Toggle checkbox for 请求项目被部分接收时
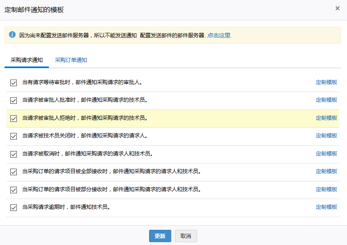 (14, 190)
